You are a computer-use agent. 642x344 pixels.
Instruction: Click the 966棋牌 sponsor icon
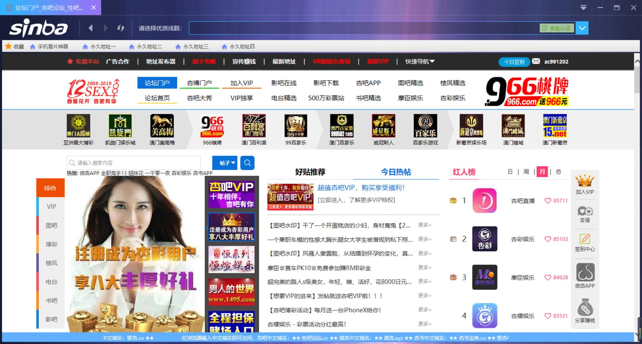pyautogui.click(x=212, y=126)
